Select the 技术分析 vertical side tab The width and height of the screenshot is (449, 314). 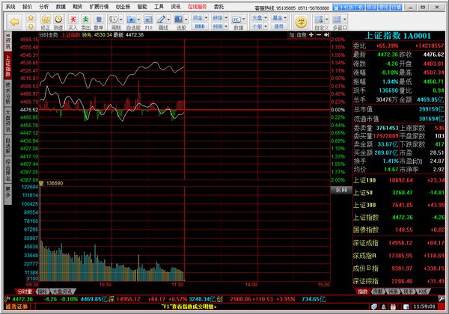(7, 94)
